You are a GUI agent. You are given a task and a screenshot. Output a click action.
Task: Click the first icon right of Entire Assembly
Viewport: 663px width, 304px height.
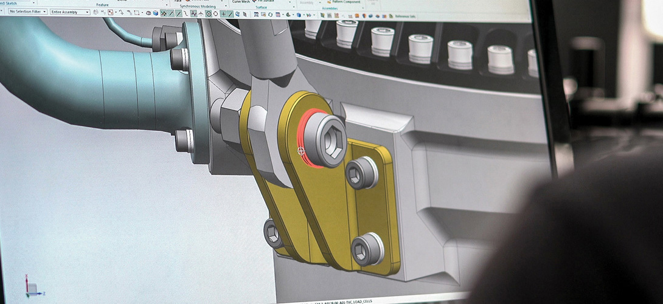point(95,12)
